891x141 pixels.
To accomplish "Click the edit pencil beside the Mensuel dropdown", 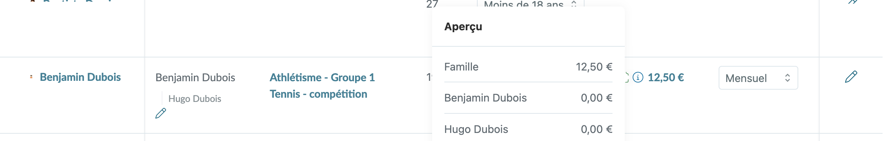I will (x=851, y=77).
